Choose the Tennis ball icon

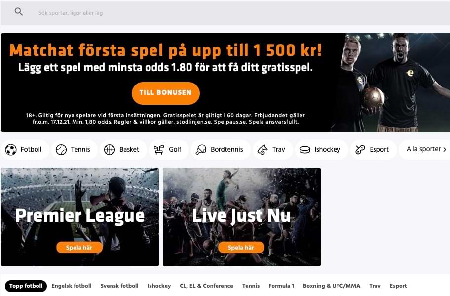(x=61, y=149)
